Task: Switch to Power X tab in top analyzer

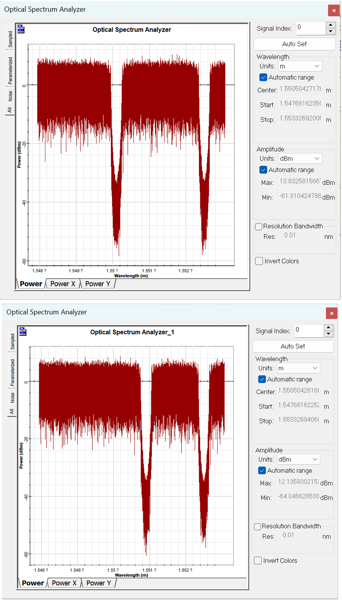Action: point(63,284)
